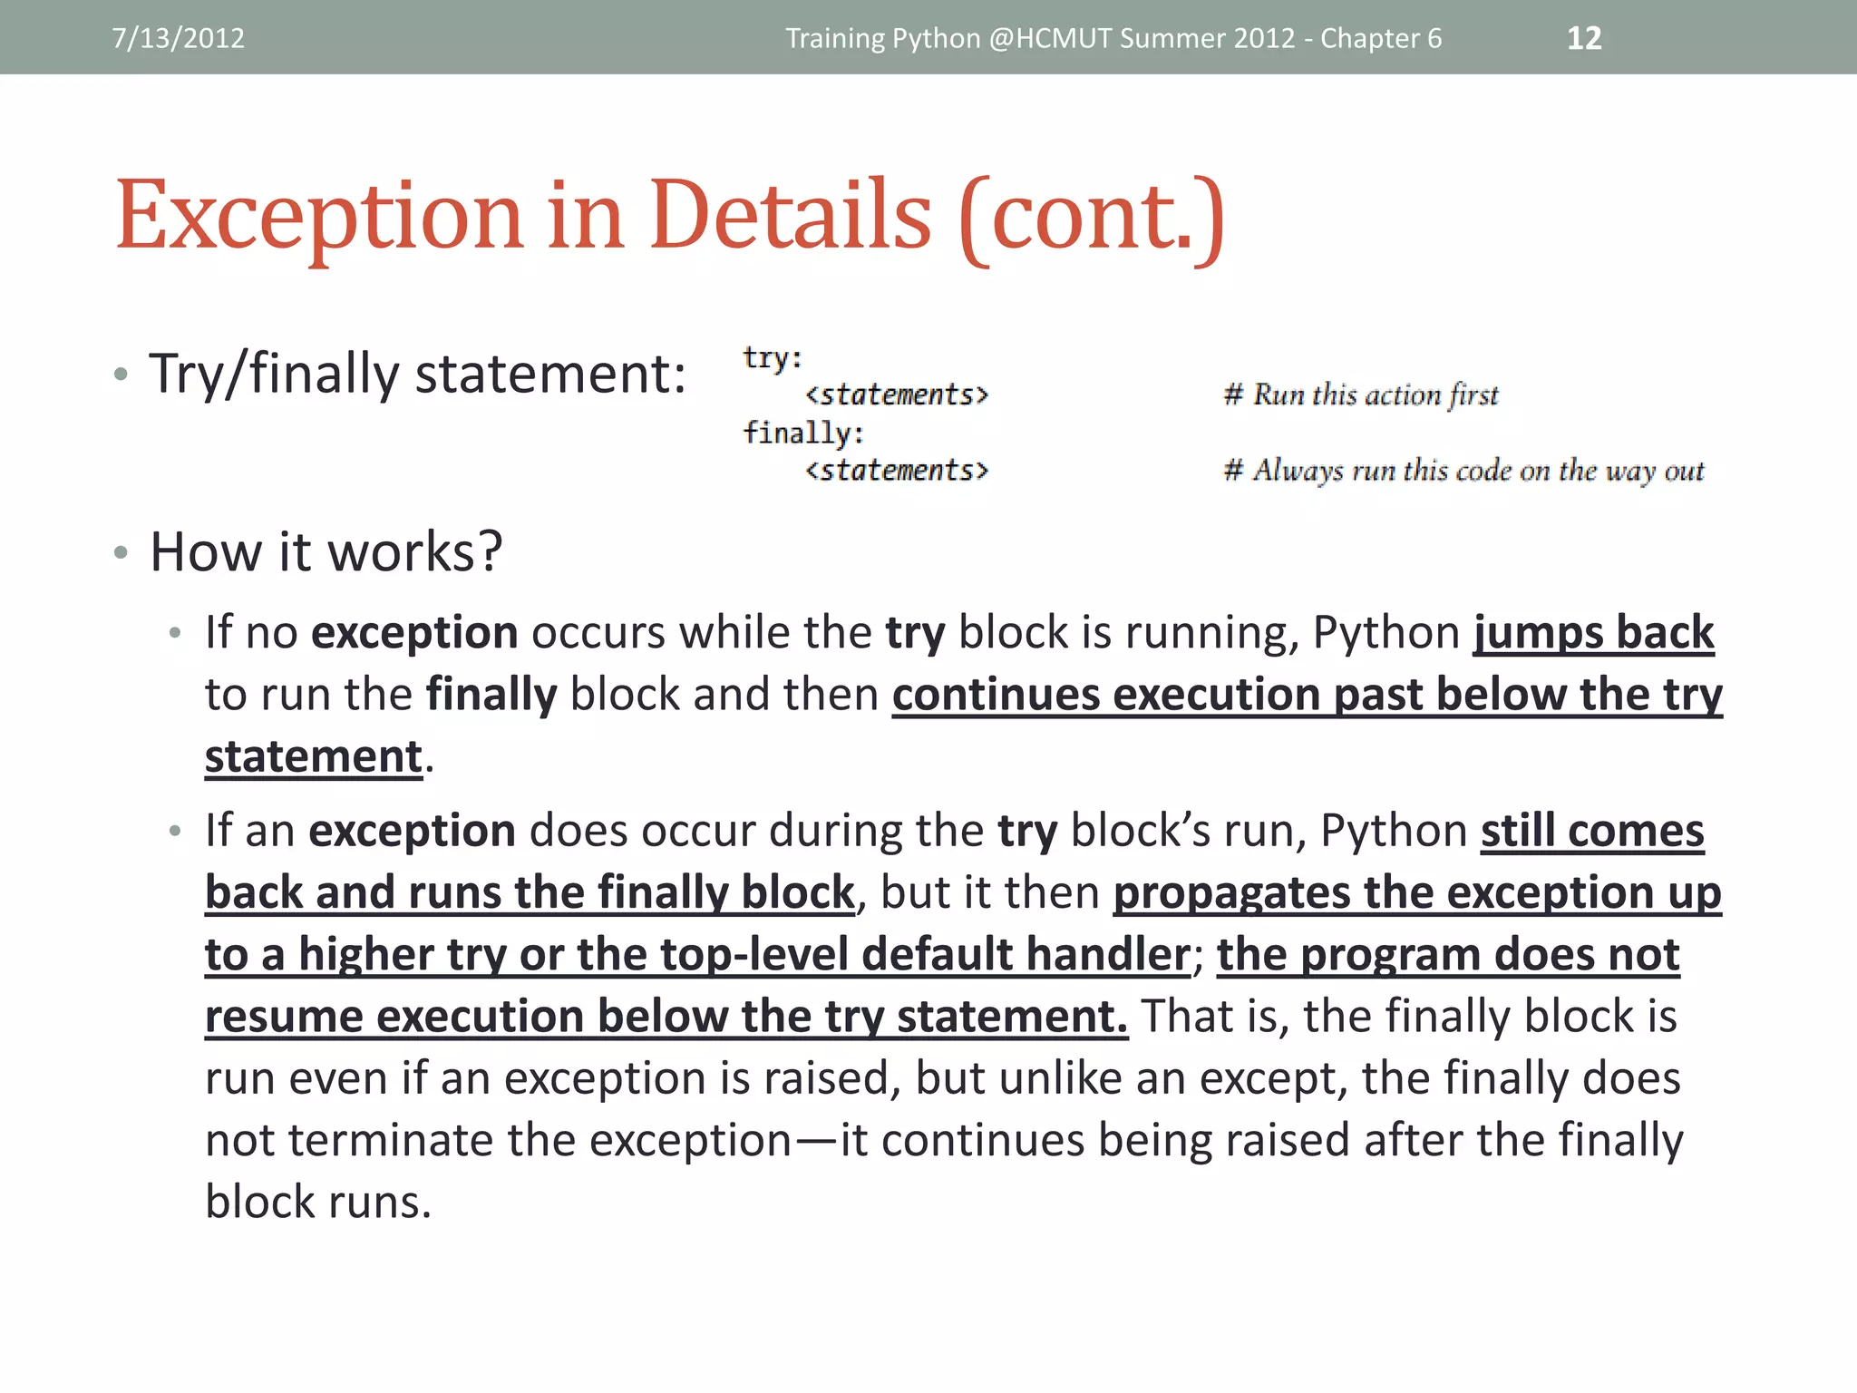Click the underlined phrase 'continues execution past below the try'
The image size is (1857, 1393).
tap(1308, 695)
